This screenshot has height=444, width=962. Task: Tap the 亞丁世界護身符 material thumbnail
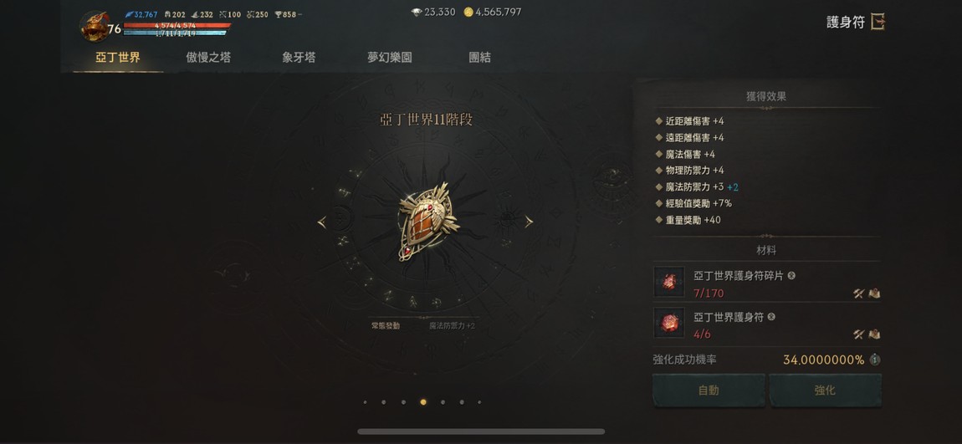668,324
